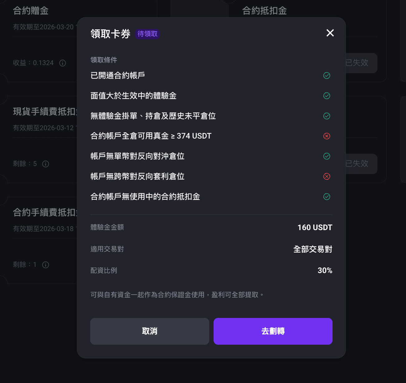Viewport: 406px width, 383px height.
Task: Click info icon next to 剩餘：1
Action: pyautogui.click(x=46, y=265)
